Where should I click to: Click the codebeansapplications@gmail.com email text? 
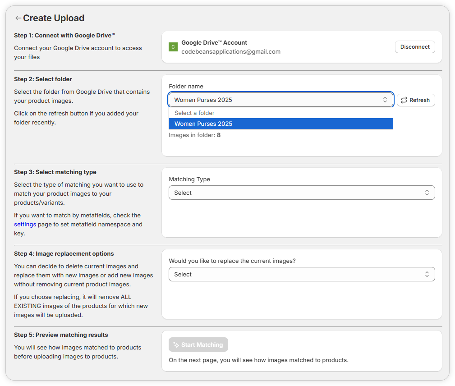[x=231, y=52]
